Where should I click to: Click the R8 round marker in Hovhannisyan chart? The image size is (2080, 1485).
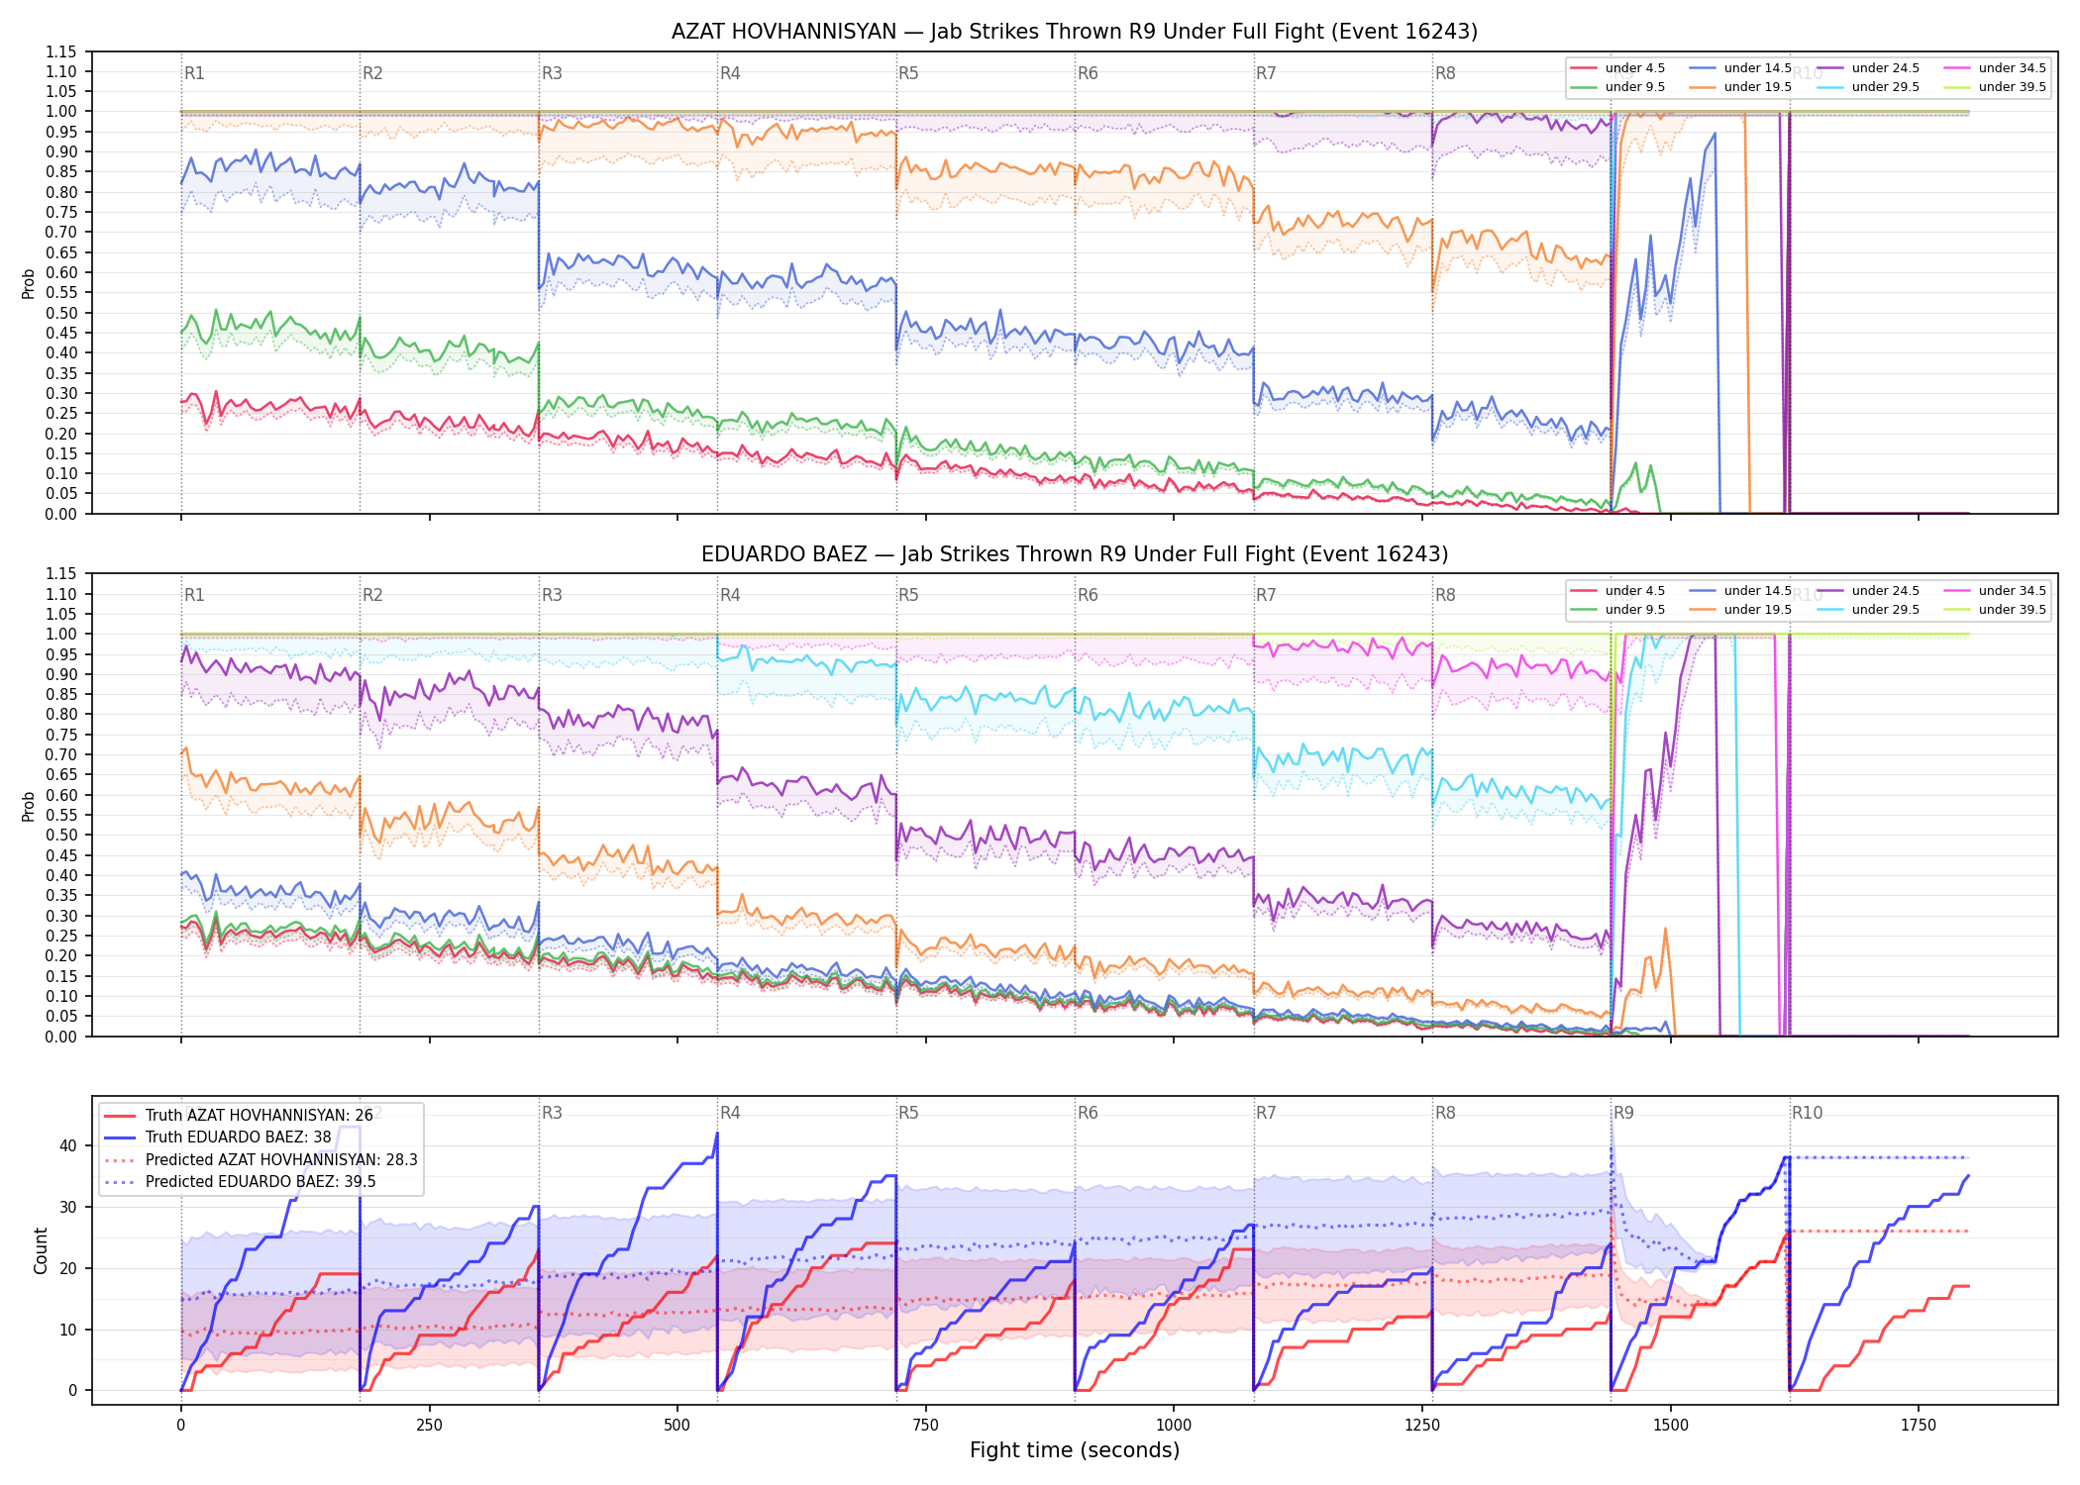click(1445, 73)
